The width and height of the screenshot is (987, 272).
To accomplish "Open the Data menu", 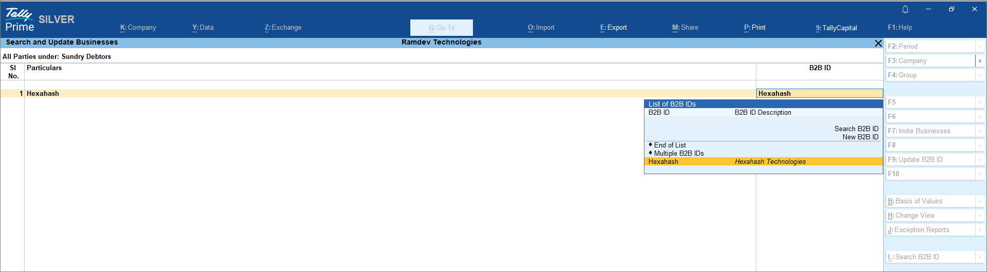I will (203, 28).
